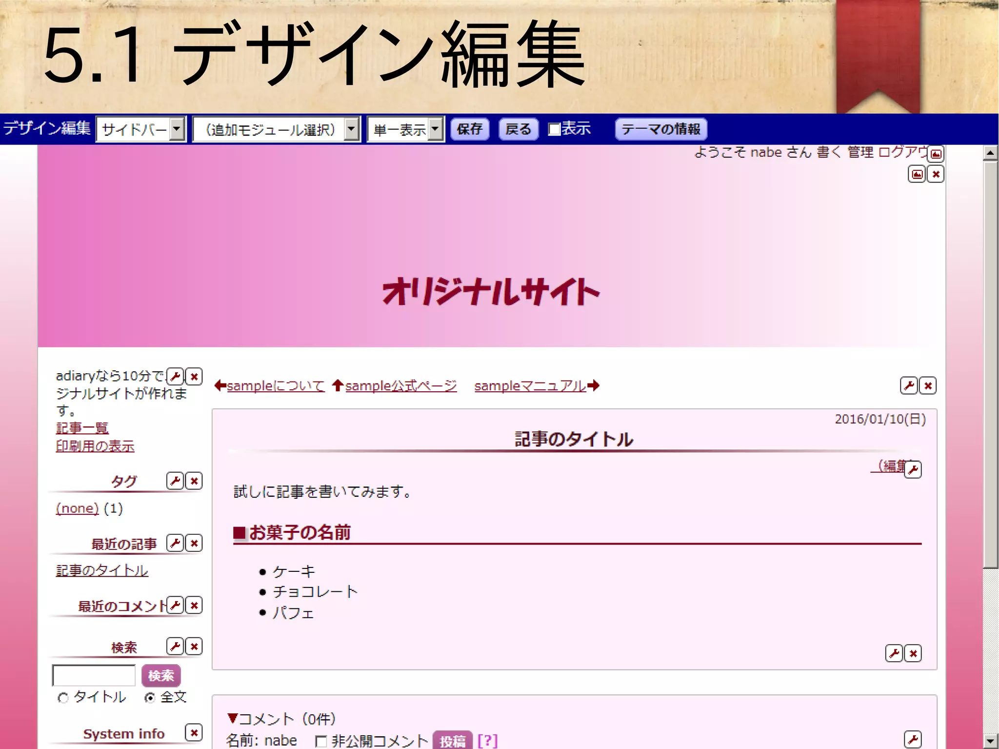Viewport: 999px width, 749px height.
Task: Click up arrow before sample公式ページ
Action: click(x=338, y=385)
